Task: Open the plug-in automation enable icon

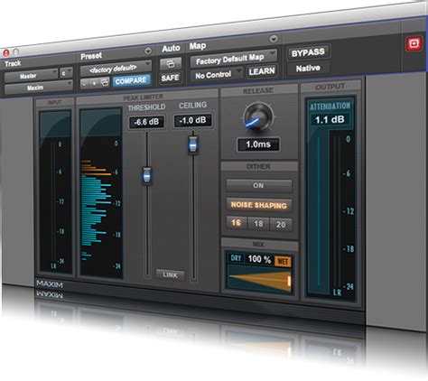Action: [171, 63]
